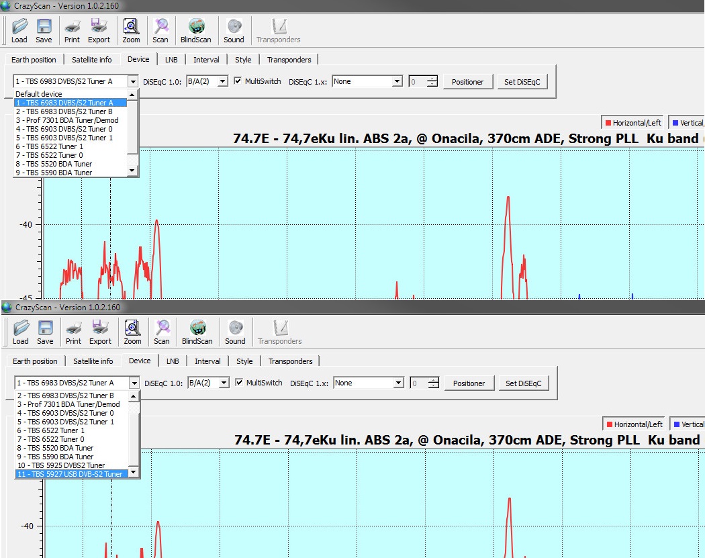Start BlindScan in bottom window toolbar
Screen dimensions: 705x558
[x=197, y=328]
